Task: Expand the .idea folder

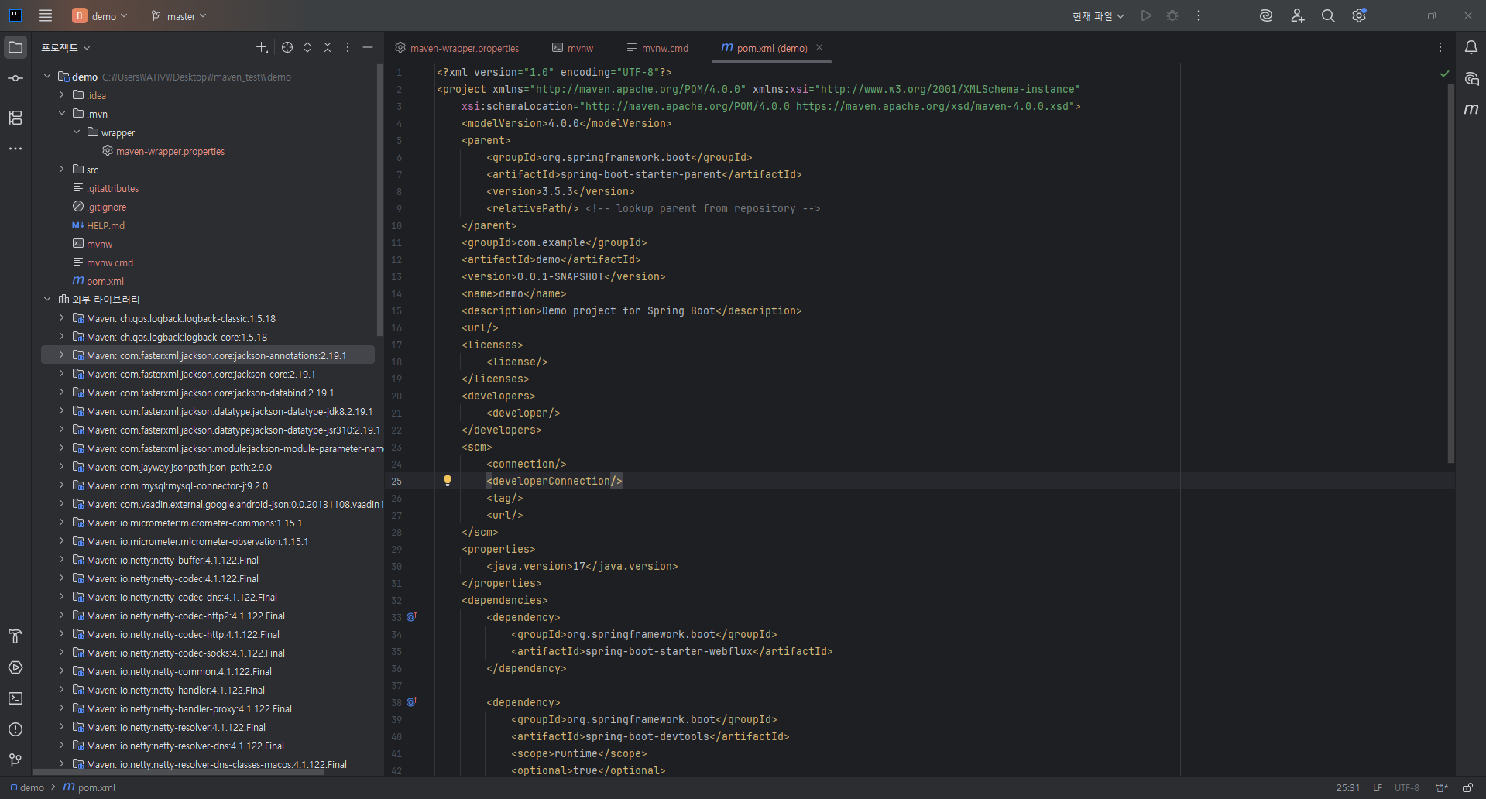Action: [62, 95]
